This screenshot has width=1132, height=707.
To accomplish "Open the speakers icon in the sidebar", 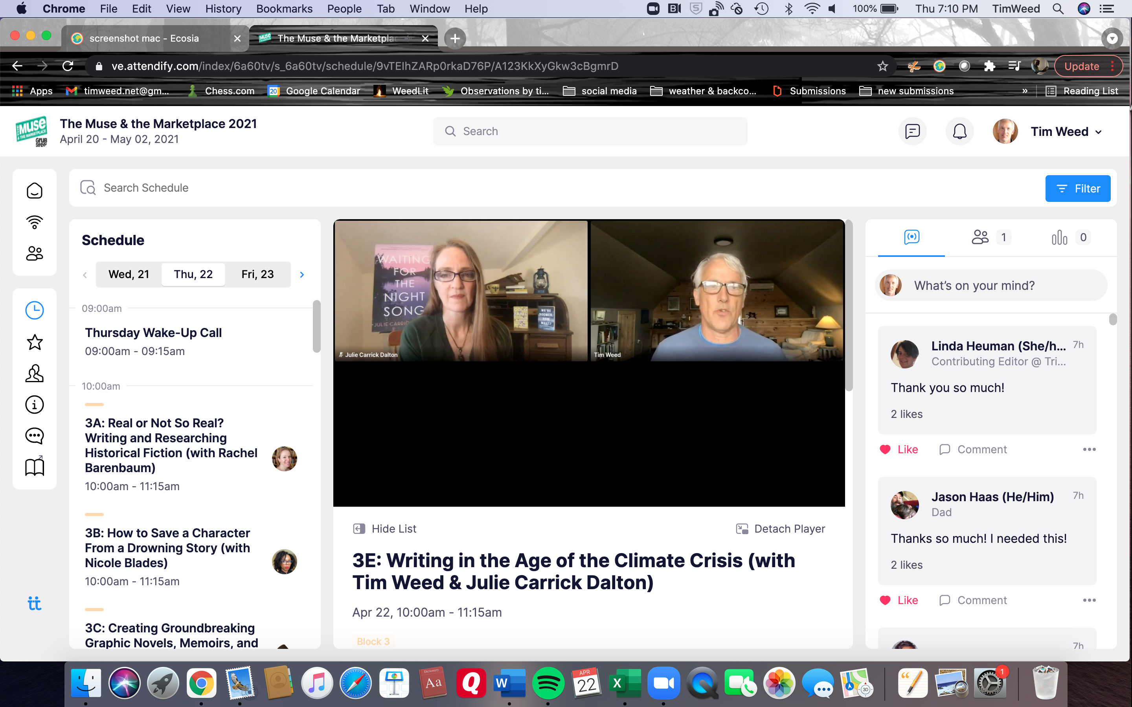I will [34, 374].
